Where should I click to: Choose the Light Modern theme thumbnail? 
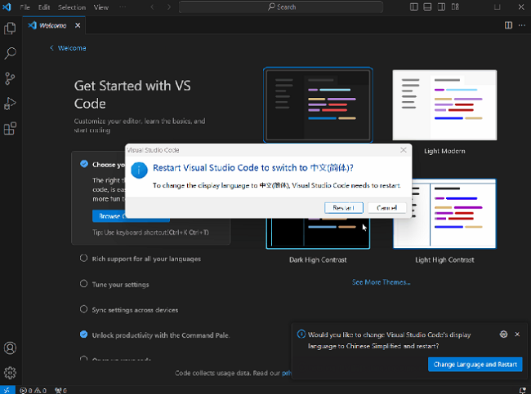pos(444,105)
